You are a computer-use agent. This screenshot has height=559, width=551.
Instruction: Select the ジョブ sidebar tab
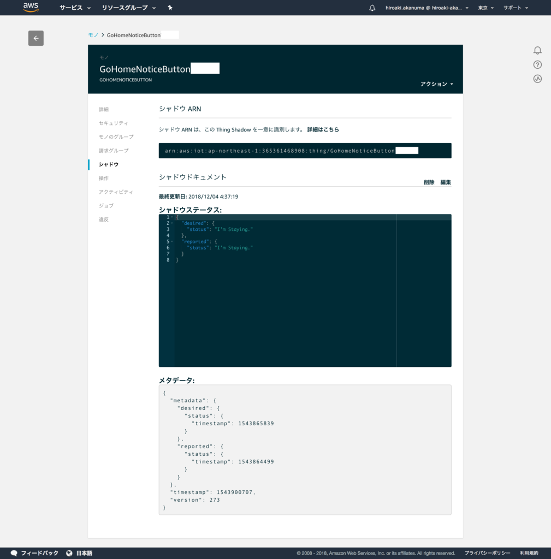point(106,206)
